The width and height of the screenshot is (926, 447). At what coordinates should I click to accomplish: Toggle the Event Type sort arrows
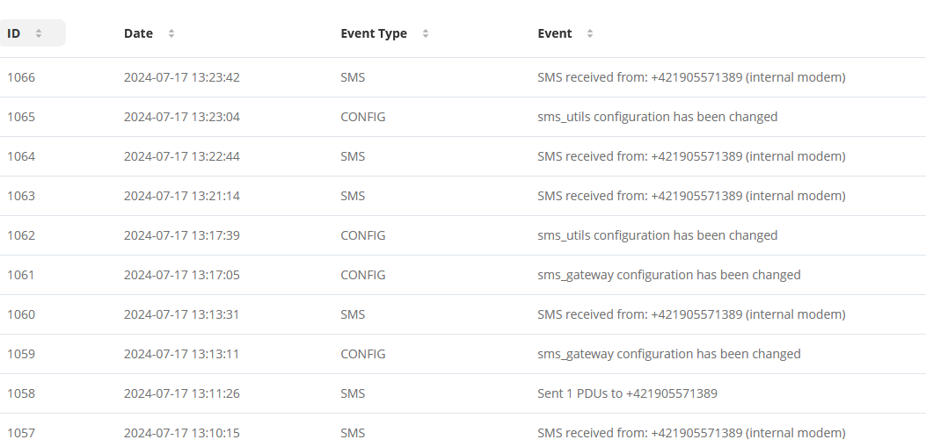(426, 33)
